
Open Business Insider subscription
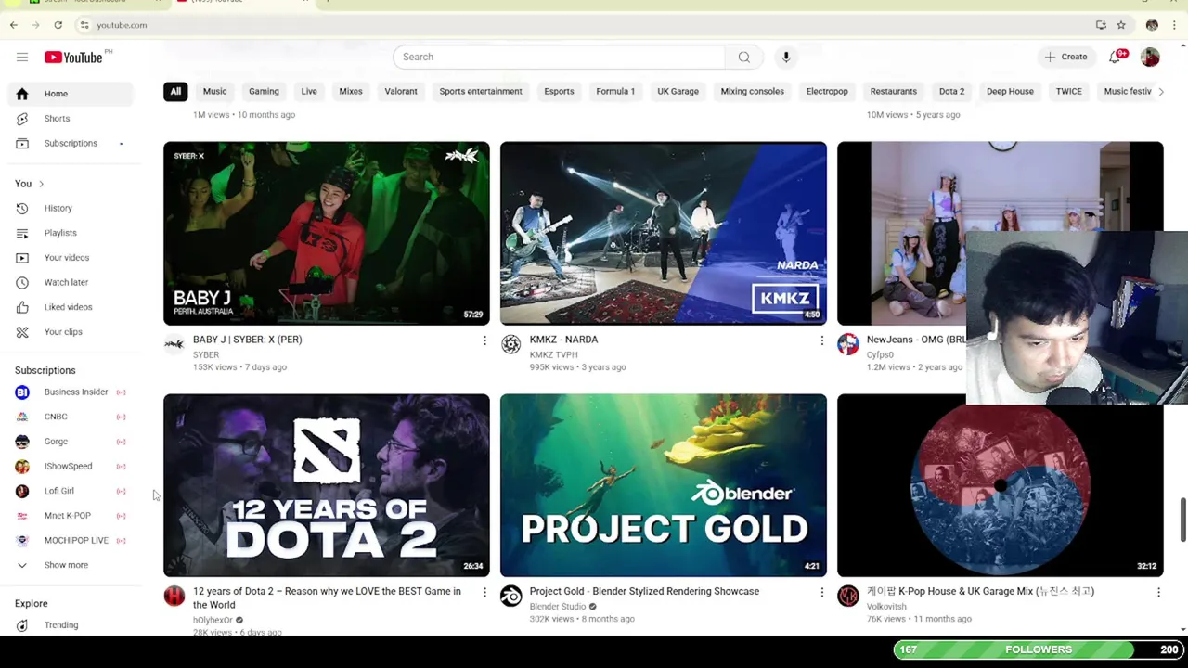[x=70, y=392]
